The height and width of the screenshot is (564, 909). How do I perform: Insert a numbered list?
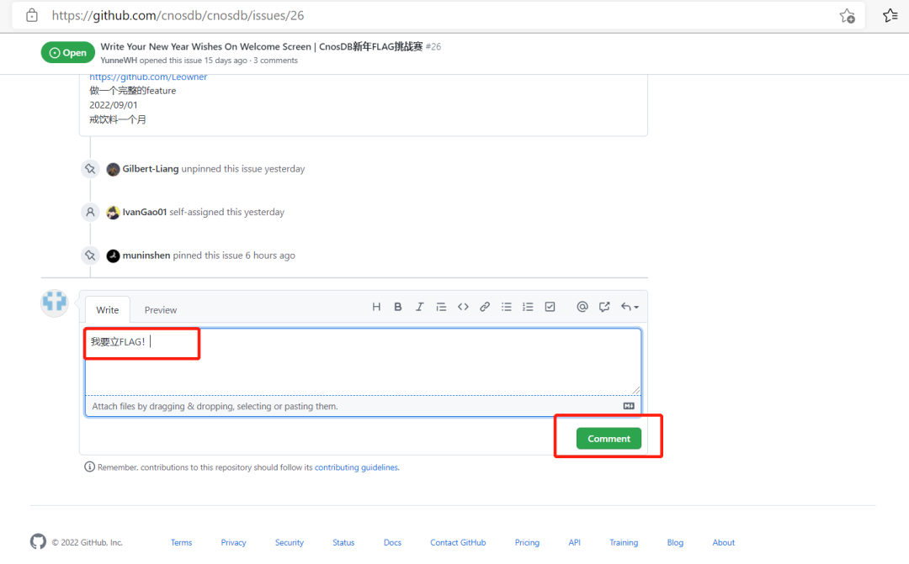(528, 307)
